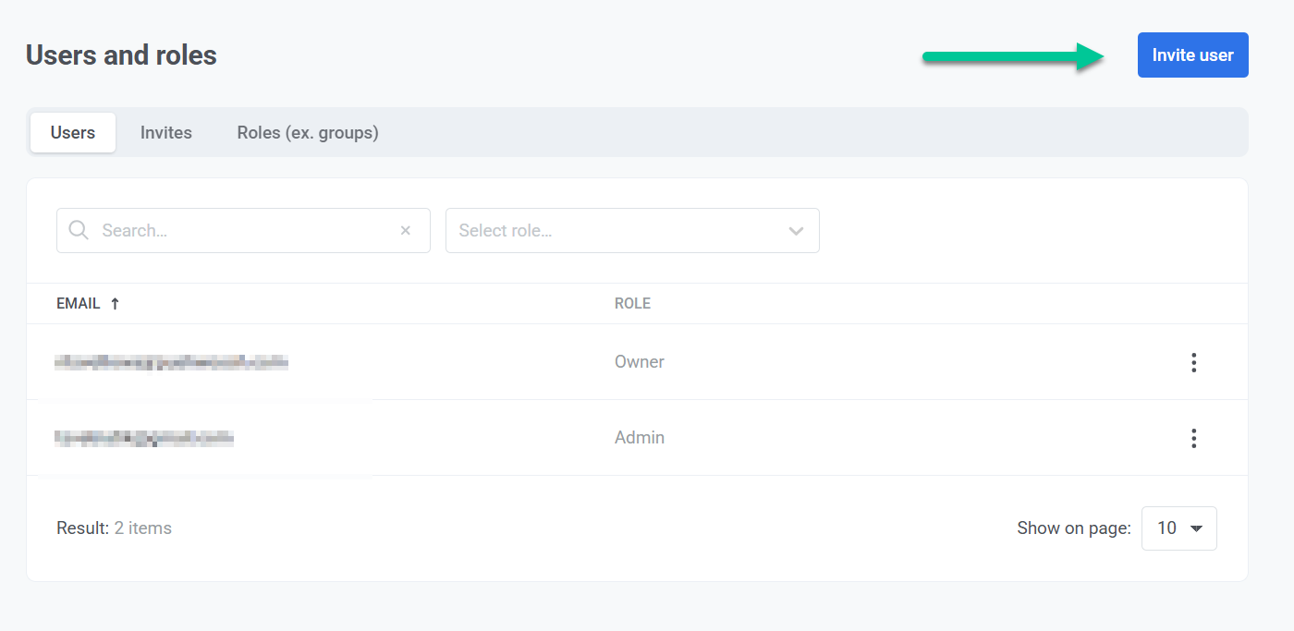Image resolution: width=1294 pixels, height=631 pixels.
Task: Open the Roles (ex. groups) tab
Action: click(308, 133)
